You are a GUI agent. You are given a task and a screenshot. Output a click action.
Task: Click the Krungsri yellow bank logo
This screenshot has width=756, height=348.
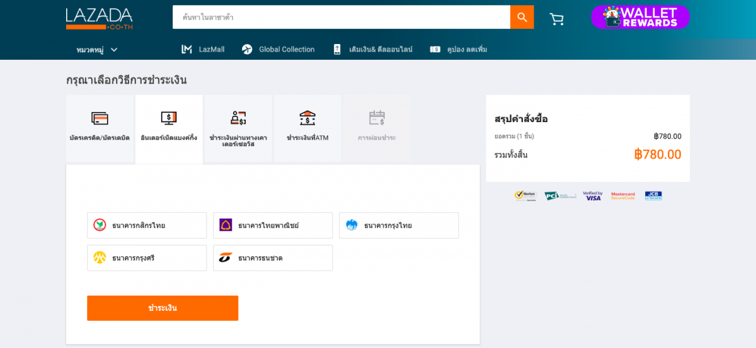pos(100,257)
